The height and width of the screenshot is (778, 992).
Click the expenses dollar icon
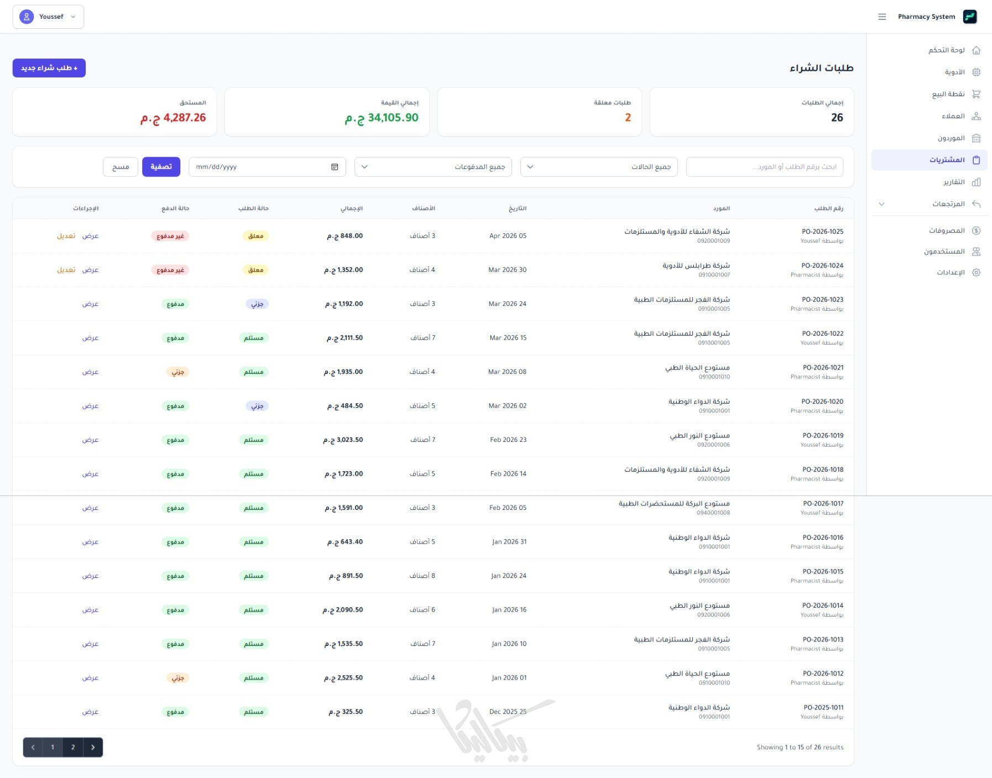[976, 231]
